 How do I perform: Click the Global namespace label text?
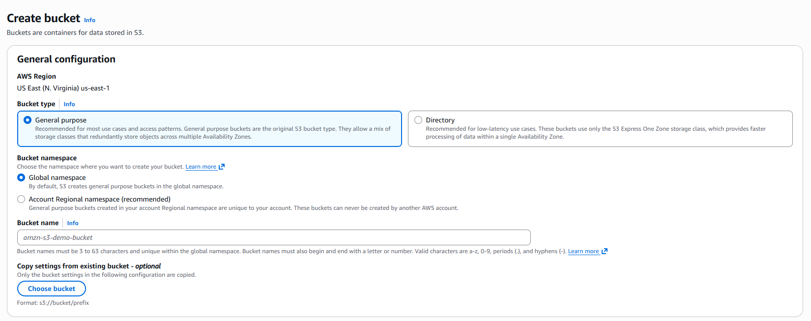[57, 177]
